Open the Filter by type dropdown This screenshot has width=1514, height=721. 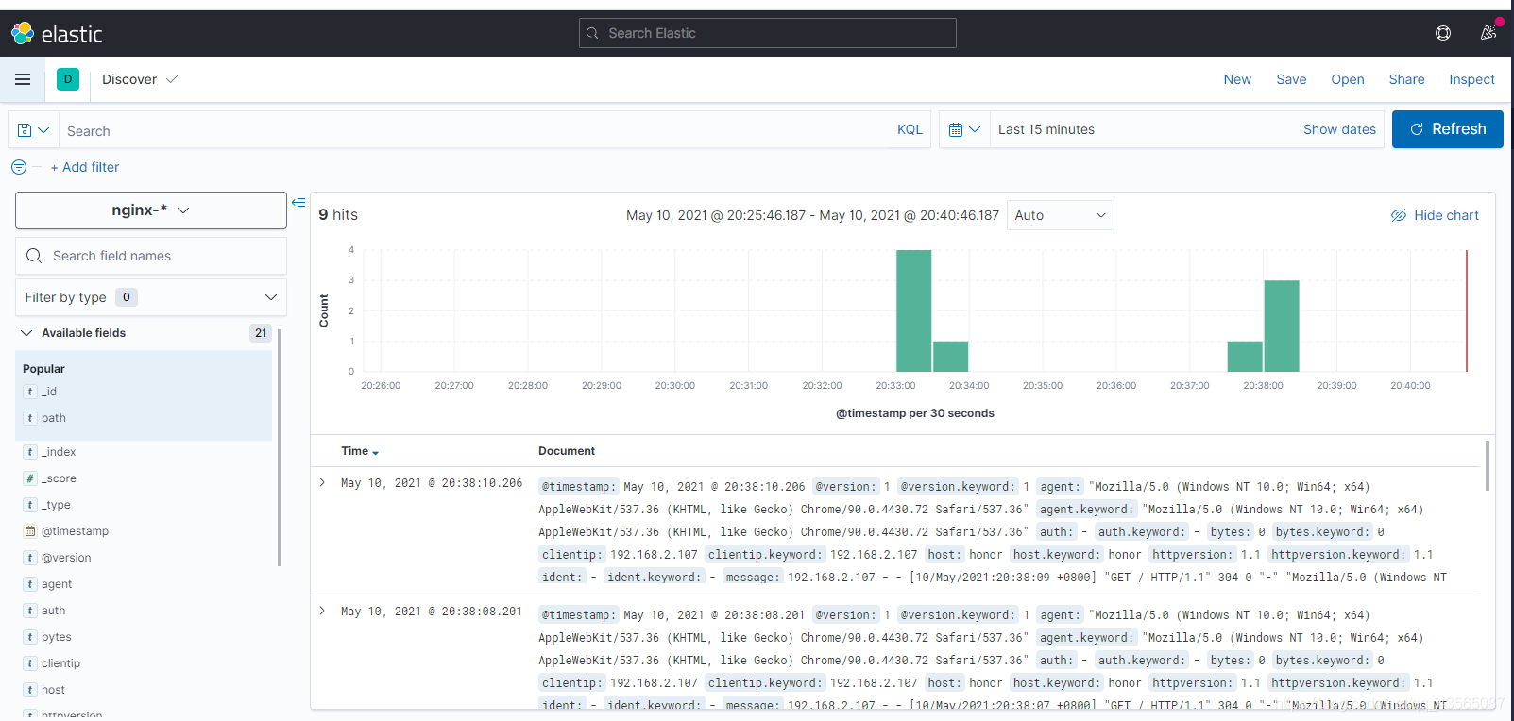[x=151, y=297]
